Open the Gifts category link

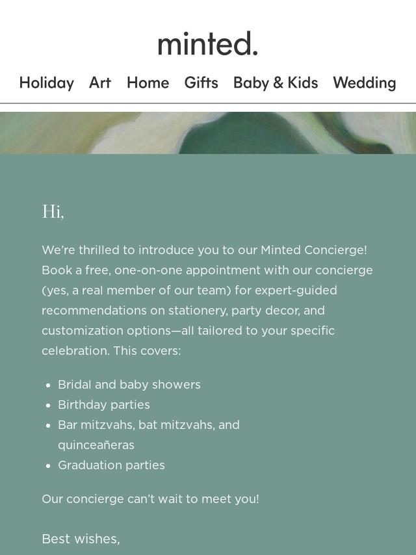pos(201,83)
